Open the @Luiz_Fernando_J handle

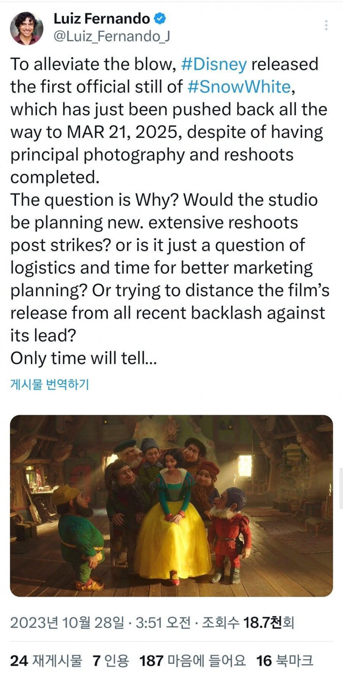tap(111, 37)
